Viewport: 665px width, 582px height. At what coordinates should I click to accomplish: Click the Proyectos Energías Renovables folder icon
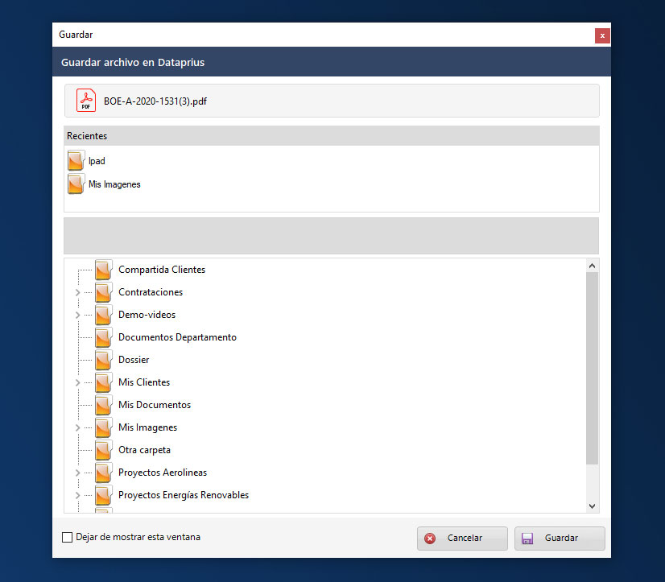pyautogui.click(x=104, y=494)
